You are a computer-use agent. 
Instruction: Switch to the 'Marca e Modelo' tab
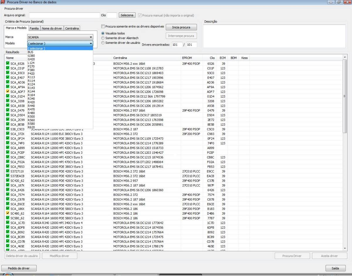(16, 28)
